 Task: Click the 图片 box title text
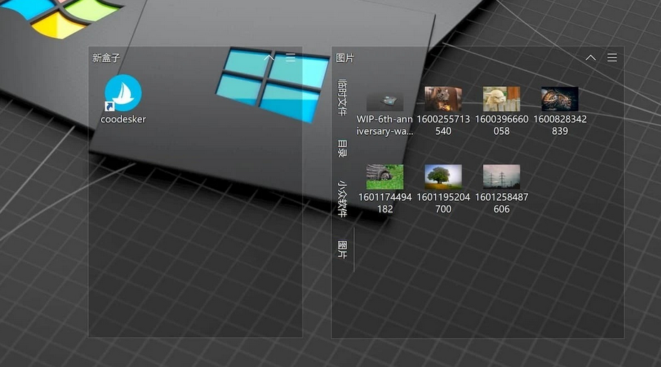[345, 58]
